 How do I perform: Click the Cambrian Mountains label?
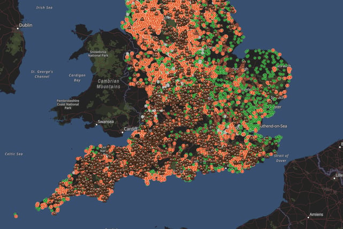tap(108, 84)
